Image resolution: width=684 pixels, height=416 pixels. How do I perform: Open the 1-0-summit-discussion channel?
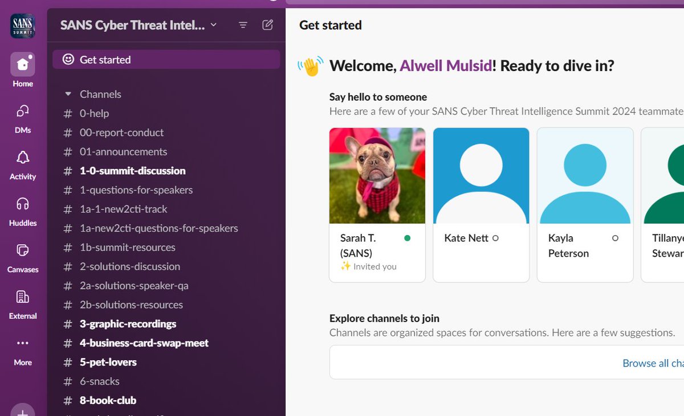(166, 171)
